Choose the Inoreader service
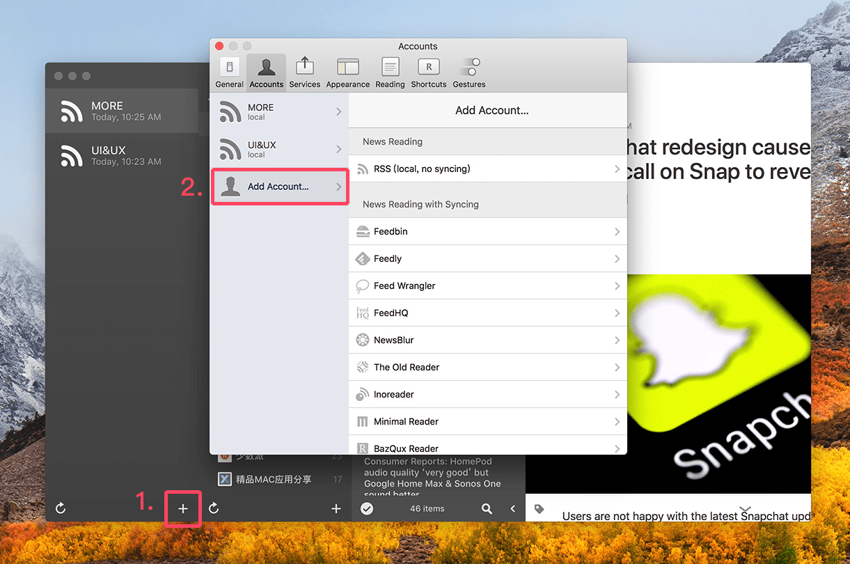 click(488, 394)
